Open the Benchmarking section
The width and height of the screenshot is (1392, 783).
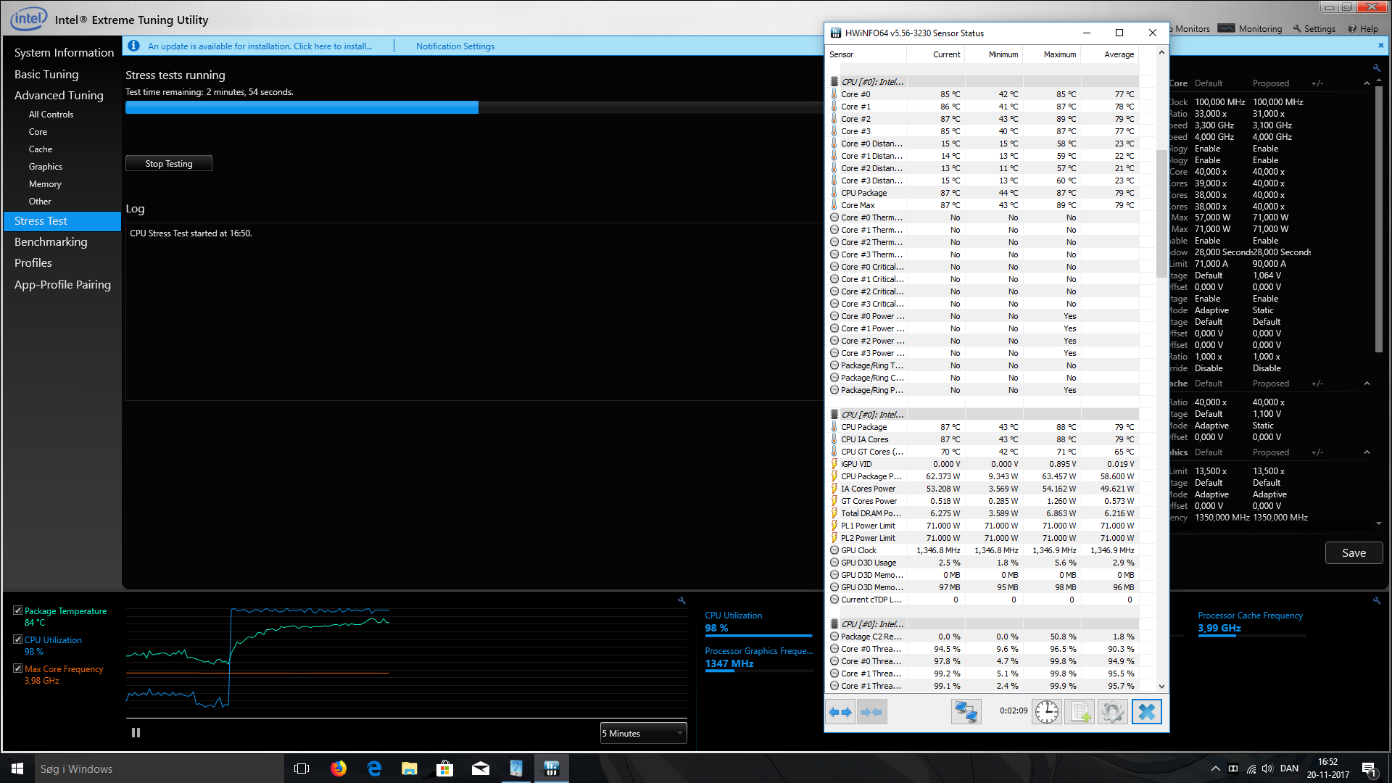(x=51, y=241)
